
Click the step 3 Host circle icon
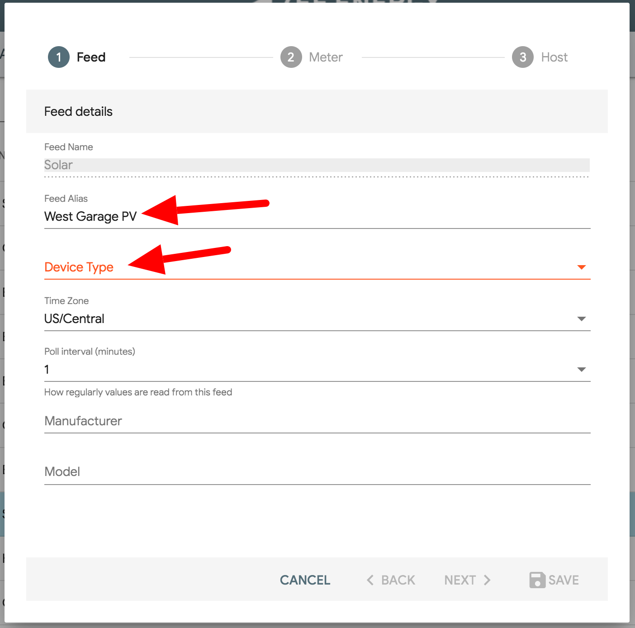coord(523,57)
